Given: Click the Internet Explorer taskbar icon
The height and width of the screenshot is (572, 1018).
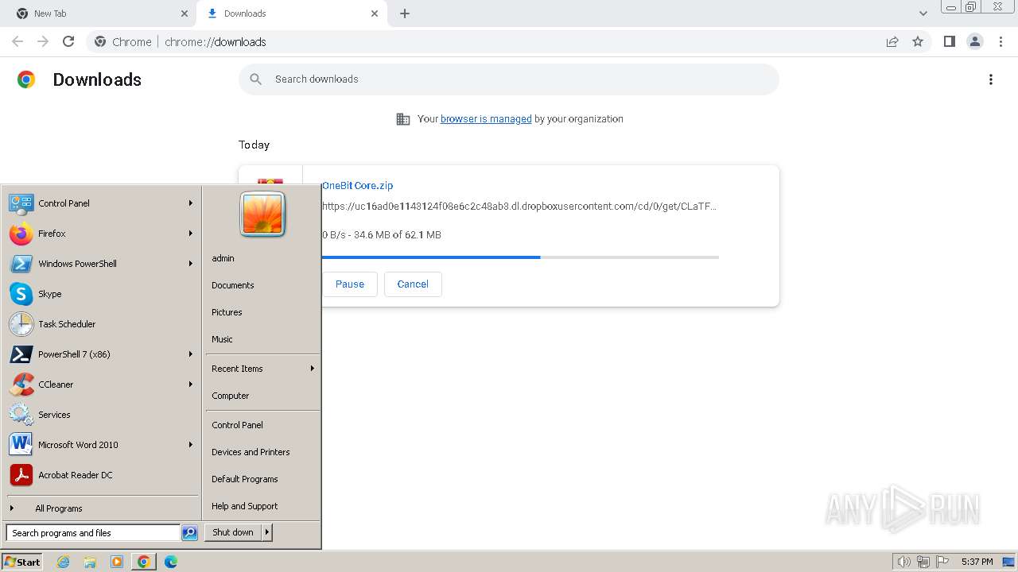Looking at the screenshot, I should tap(64, 562).
